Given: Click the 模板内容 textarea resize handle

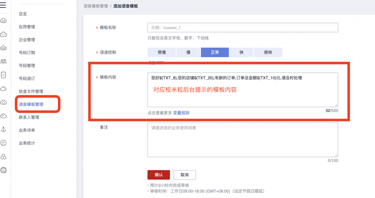Looking at the screenshot, I should pos(336,105).
